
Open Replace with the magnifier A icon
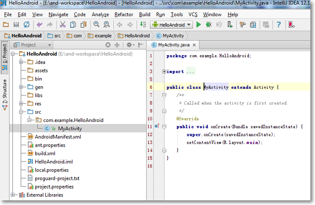pos(107,25)
